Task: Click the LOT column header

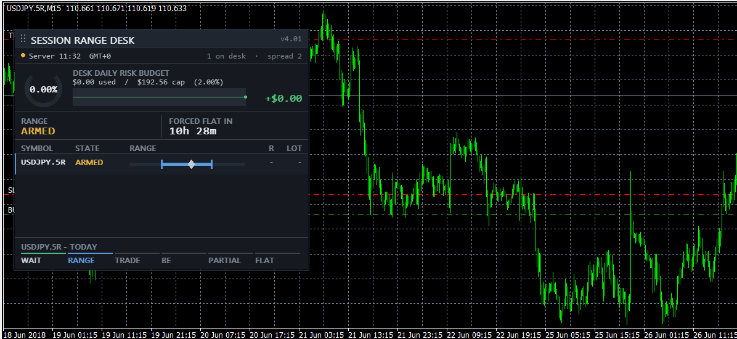Action: pos(294,148)
